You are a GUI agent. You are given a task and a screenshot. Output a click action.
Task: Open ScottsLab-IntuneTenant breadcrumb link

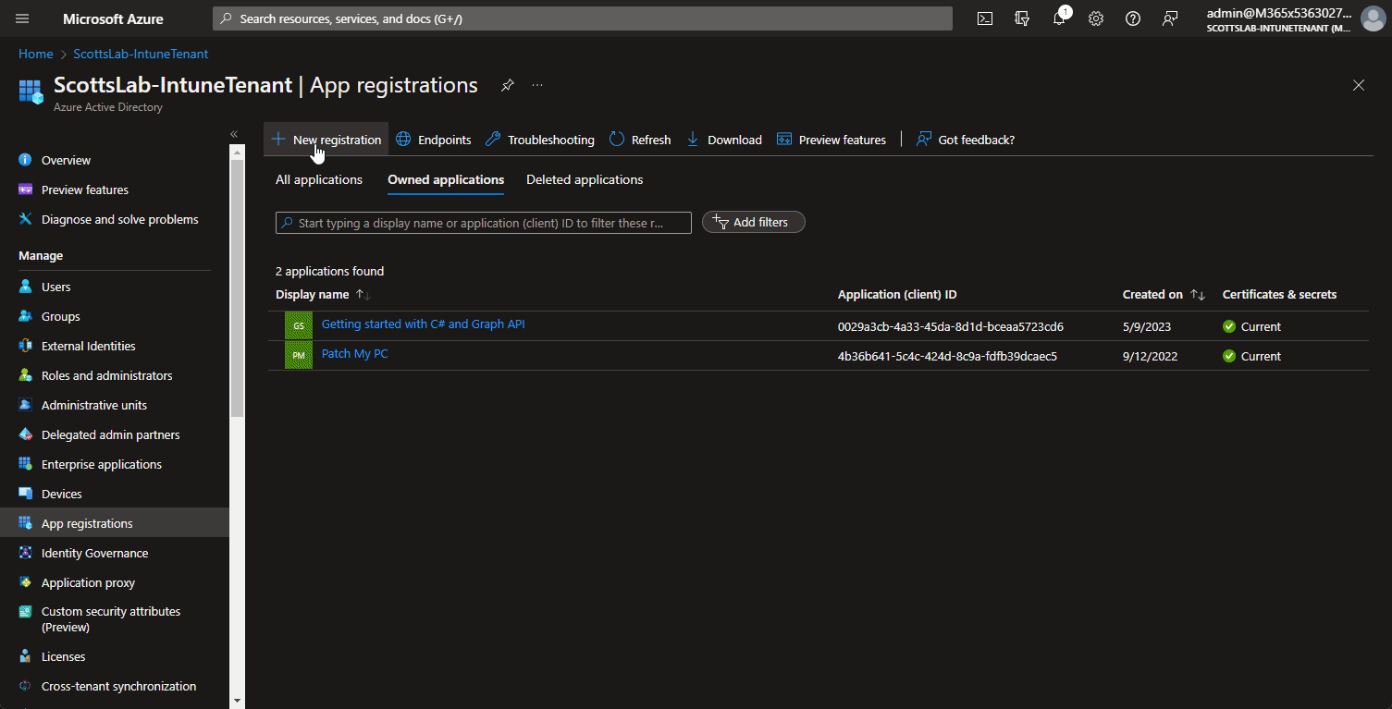coord(141,54)
